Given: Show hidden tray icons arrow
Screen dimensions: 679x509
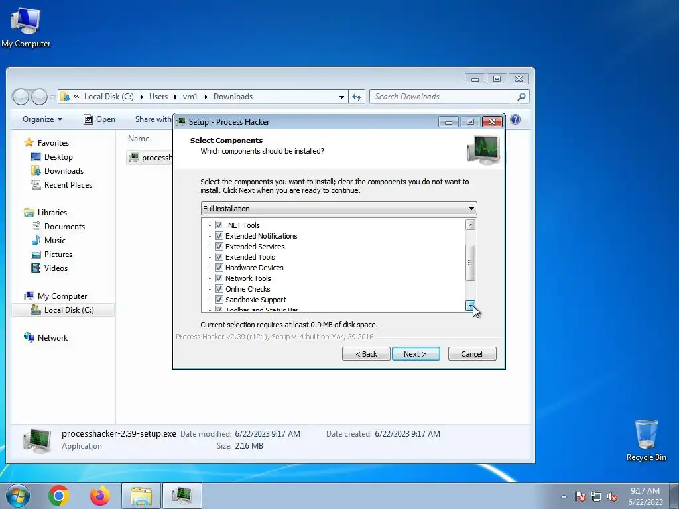Looking at the screenshot, I should (x=564, y=496).
